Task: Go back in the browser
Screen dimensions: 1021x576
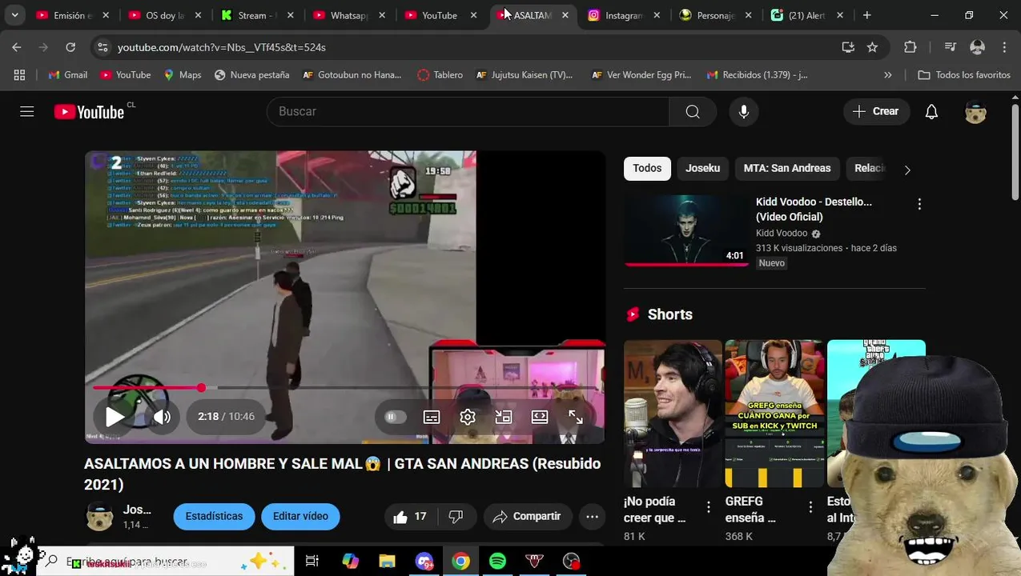Action: tap(17, 47)
